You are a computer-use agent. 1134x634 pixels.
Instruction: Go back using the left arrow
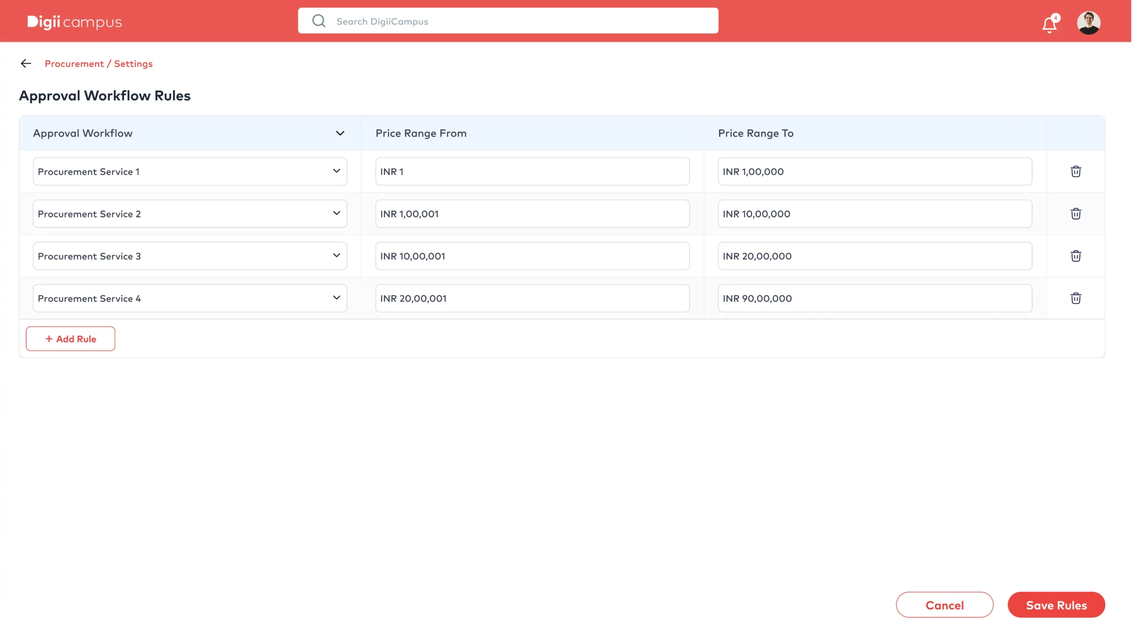point(26,64)
